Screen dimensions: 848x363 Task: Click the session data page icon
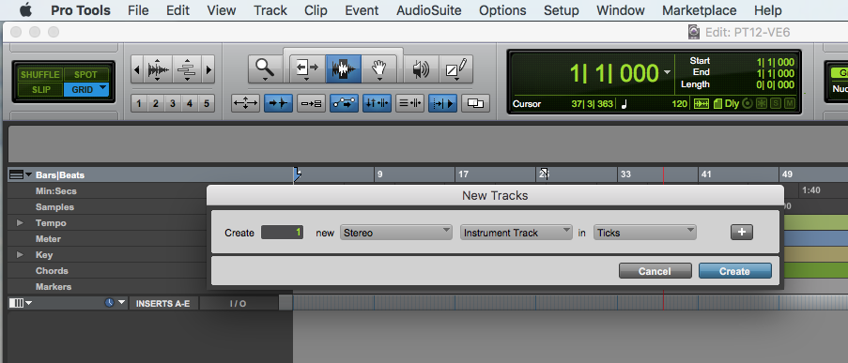pos(717,104)
